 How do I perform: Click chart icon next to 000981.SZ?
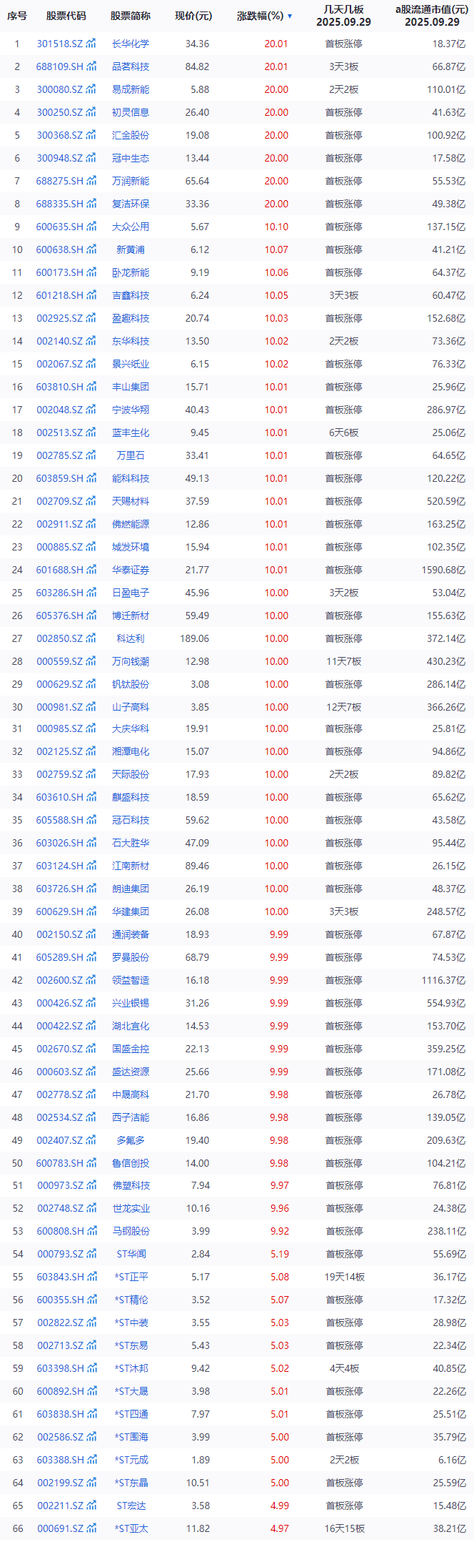(x=91, y=707)
